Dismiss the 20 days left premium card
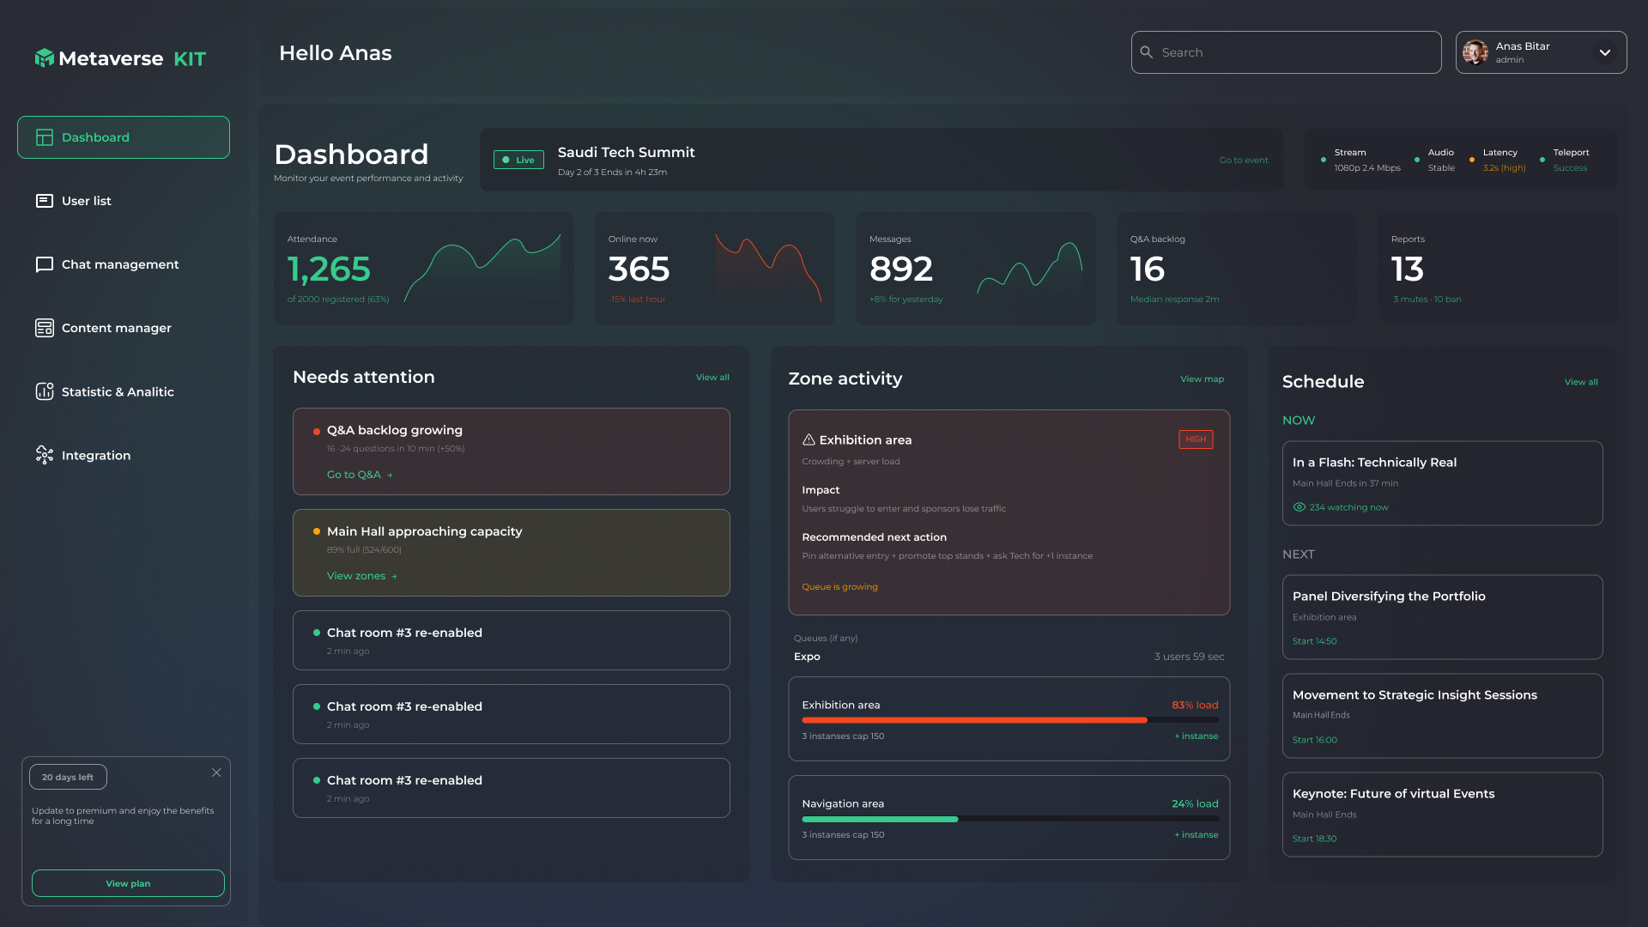 click(x=216, y=772)
